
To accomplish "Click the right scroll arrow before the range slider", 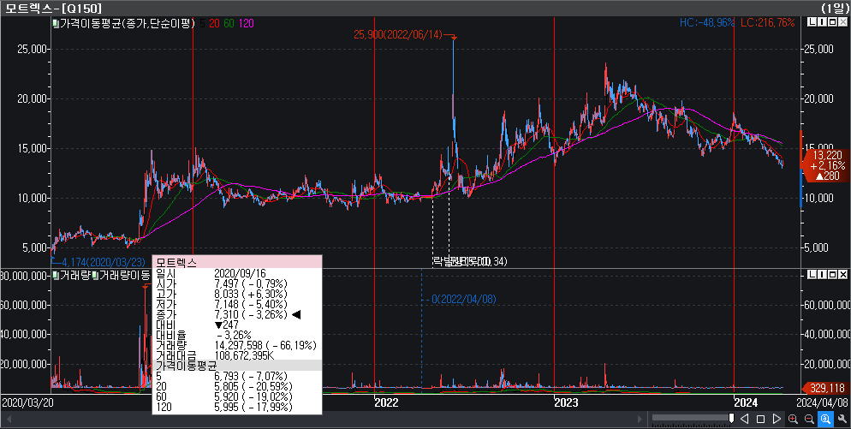I will tap(641, 419).
